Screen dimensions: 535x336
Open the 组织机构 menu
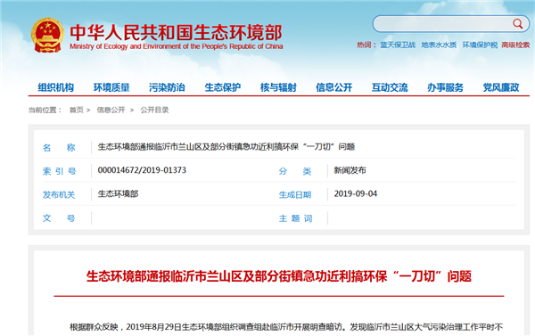55,87
